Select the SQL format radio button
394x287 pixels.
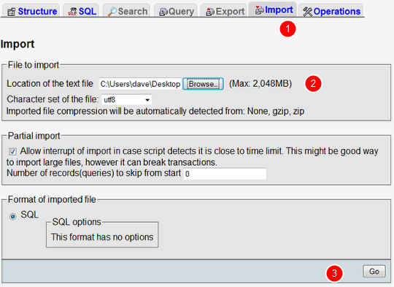(12, 216)
